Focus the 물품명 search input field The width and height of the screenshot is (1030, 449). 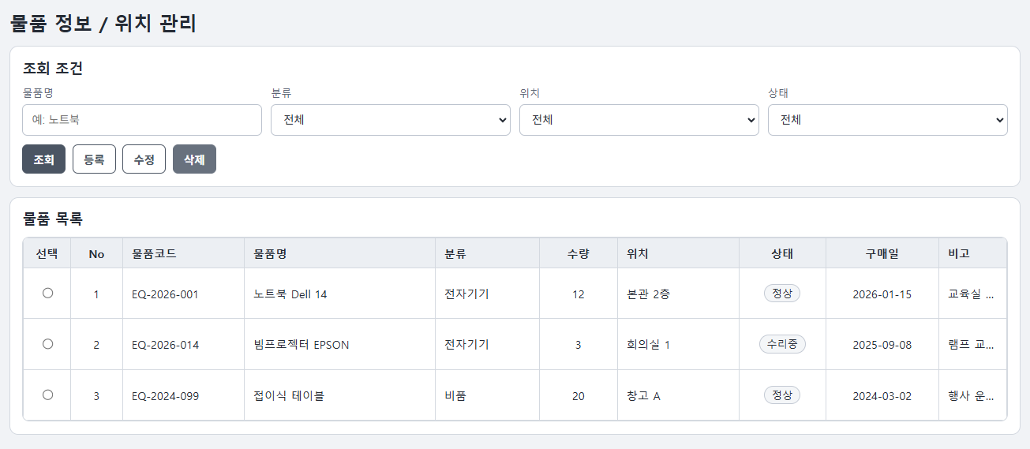pyautogui.click(x=142, y=120)
